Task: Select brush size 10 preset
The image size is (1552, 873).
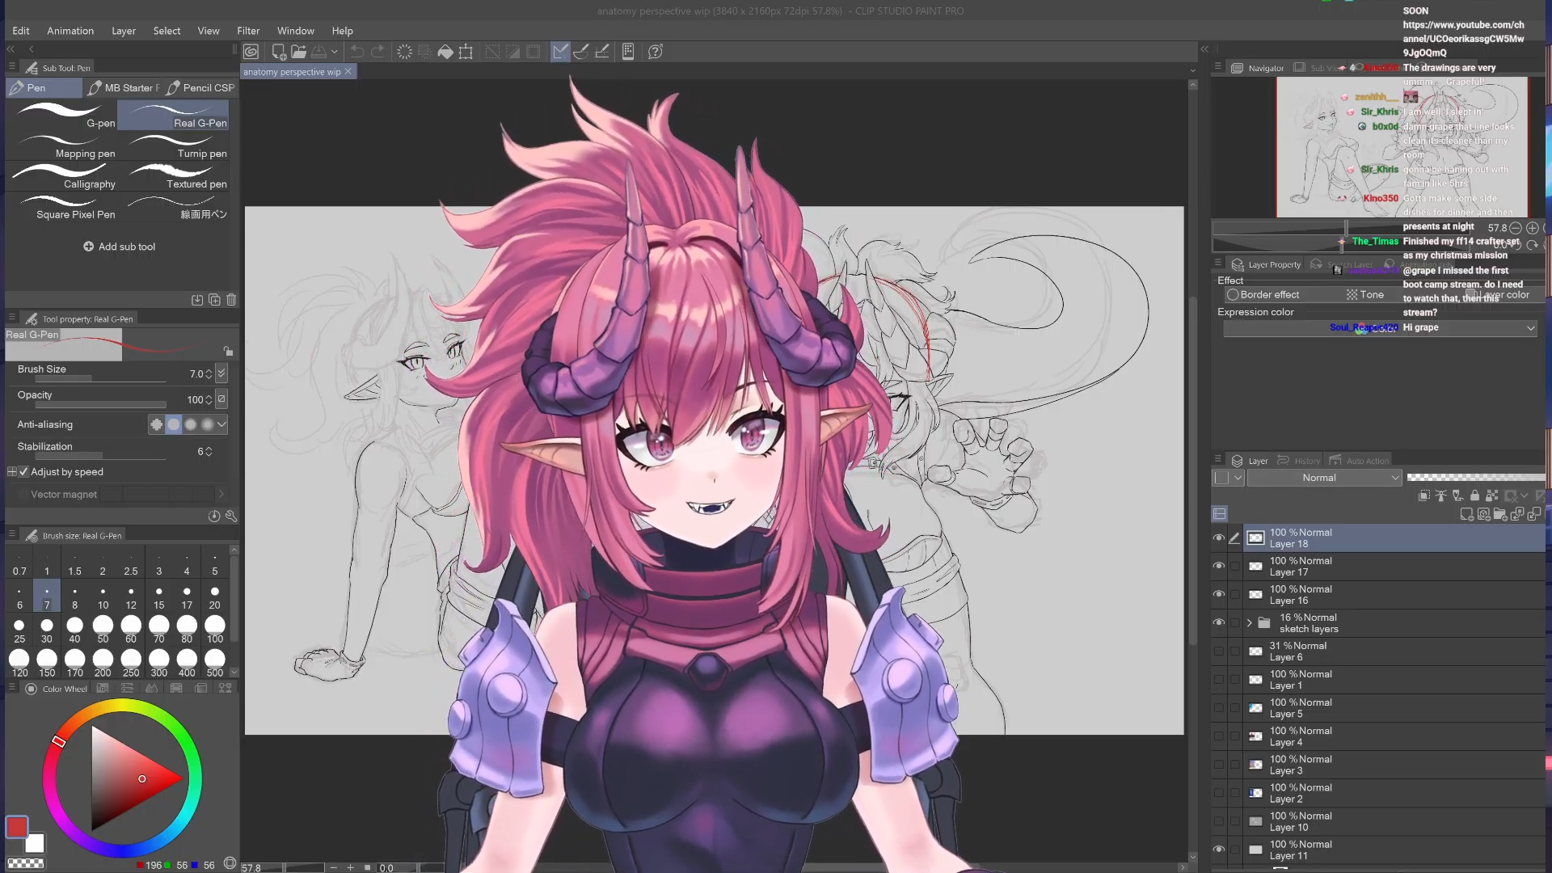Action: click(103, 597)
